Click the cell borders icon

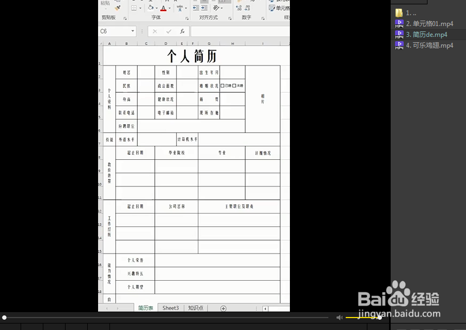click(134, 8)
